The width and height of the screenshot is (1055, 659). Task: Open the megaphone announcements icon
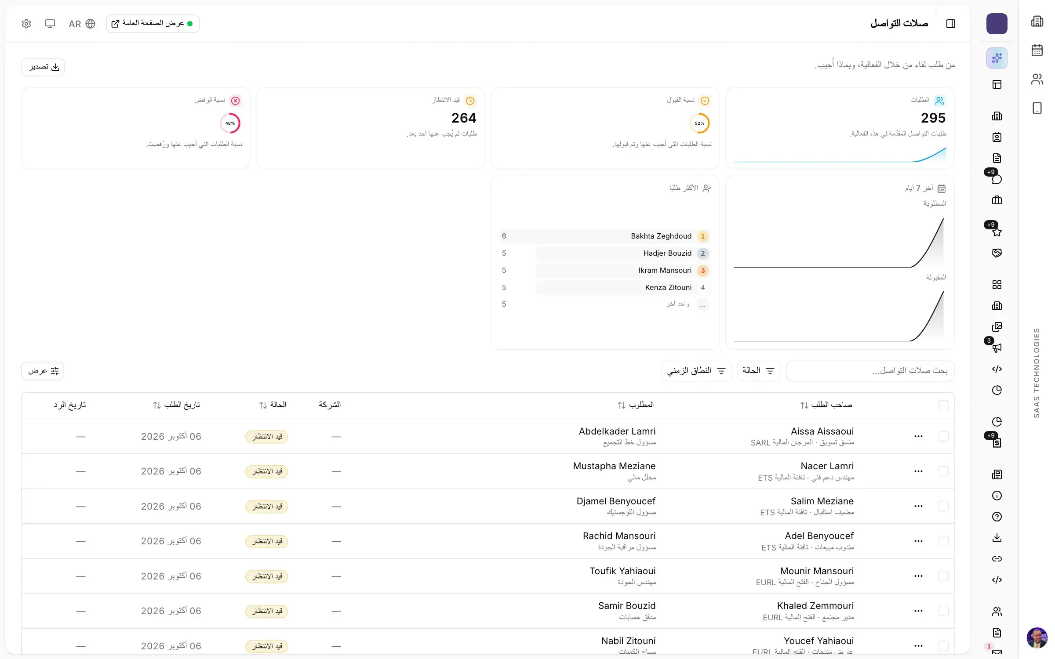click(x=997, y=348)
